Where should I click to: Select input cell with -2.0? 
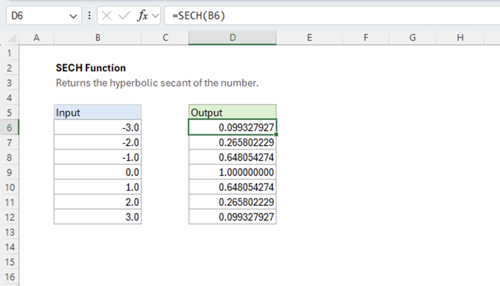click(98, 142)
